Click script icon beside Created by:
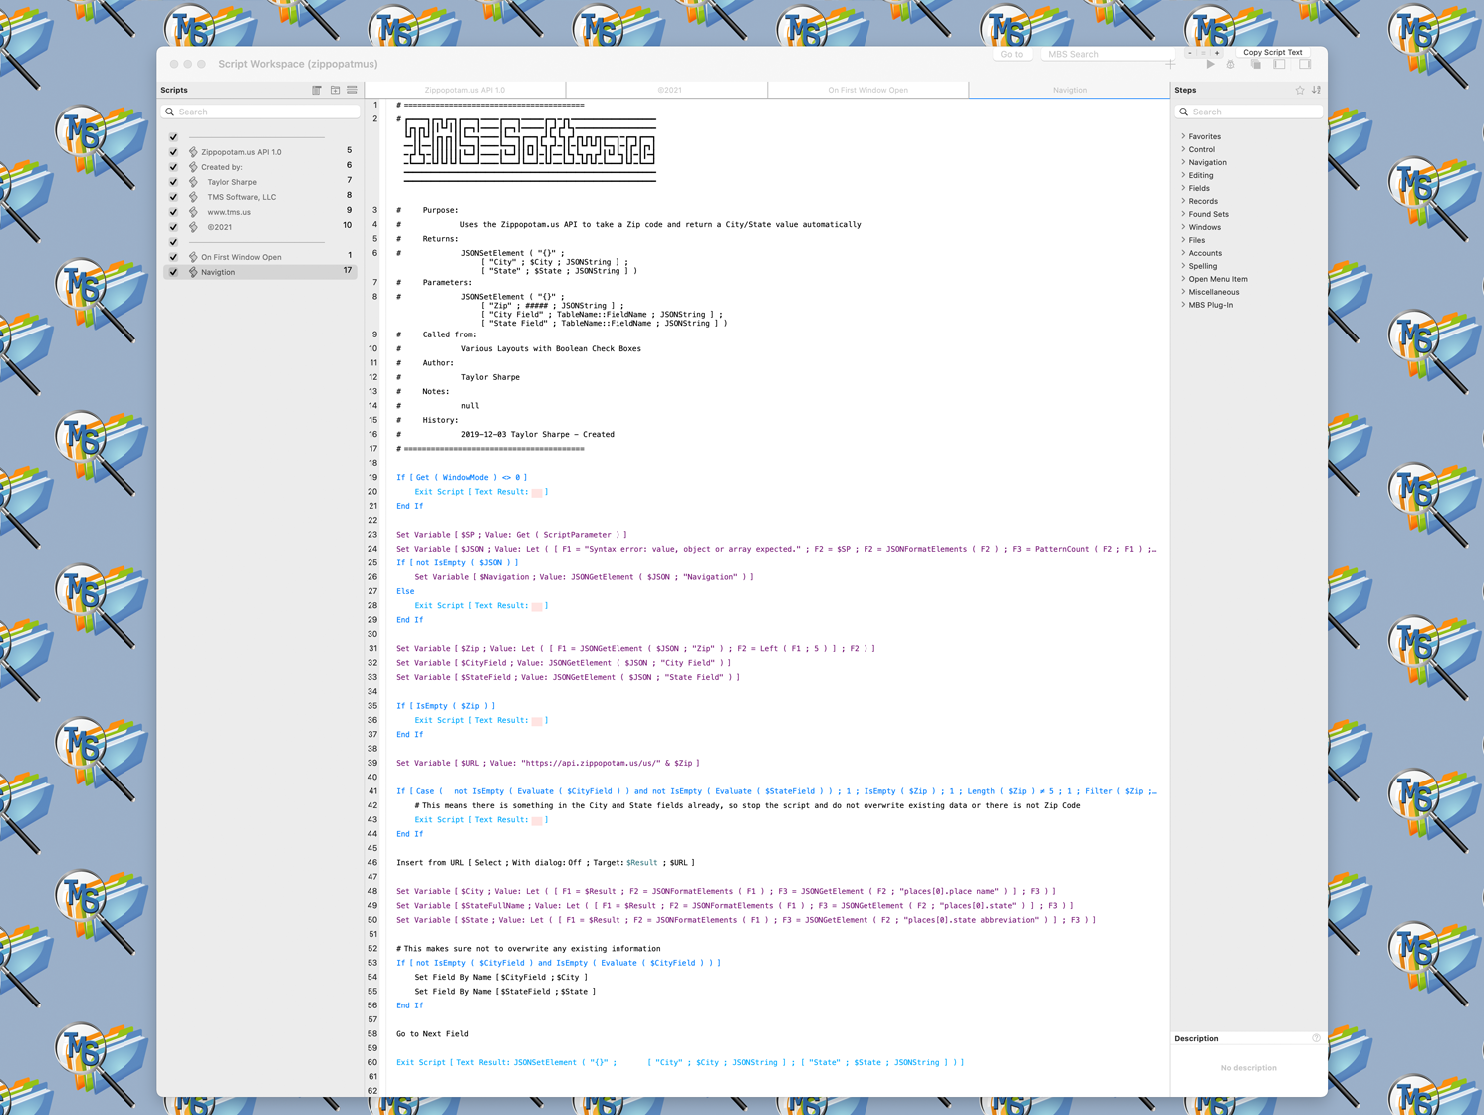1484x1115 pixels. [x=193, y=167]
